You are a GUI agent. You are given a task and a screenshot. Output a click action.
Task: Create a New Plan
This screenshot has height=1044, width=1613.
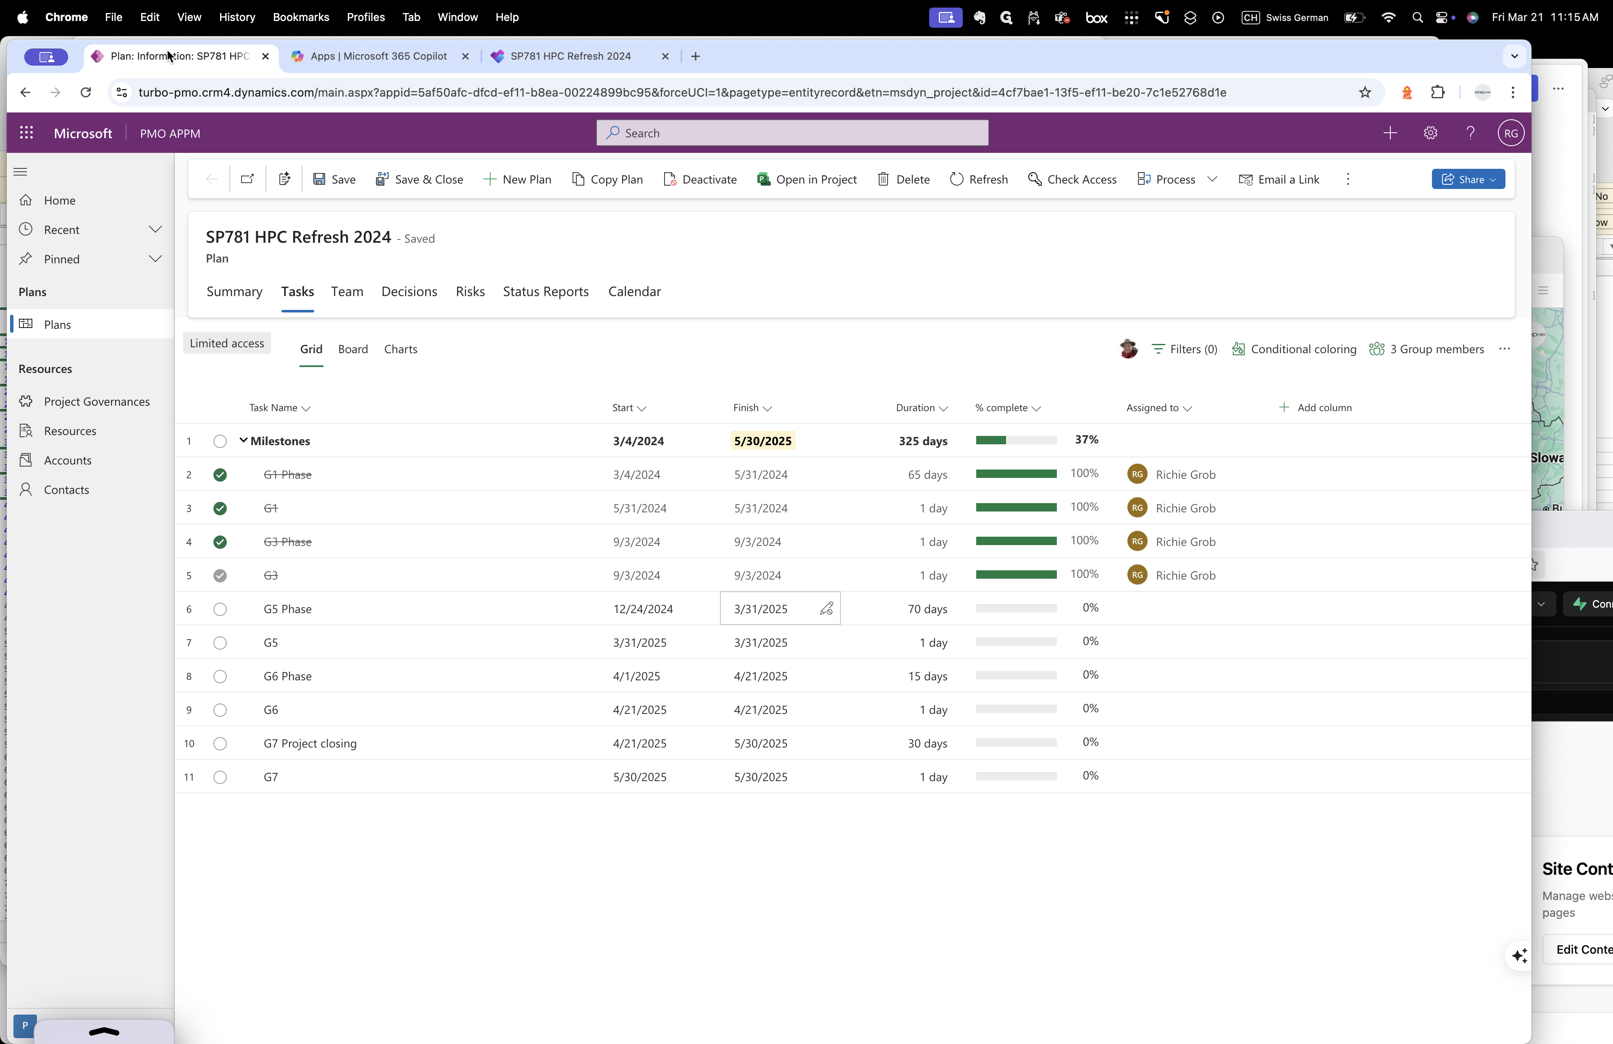point(517,179)
